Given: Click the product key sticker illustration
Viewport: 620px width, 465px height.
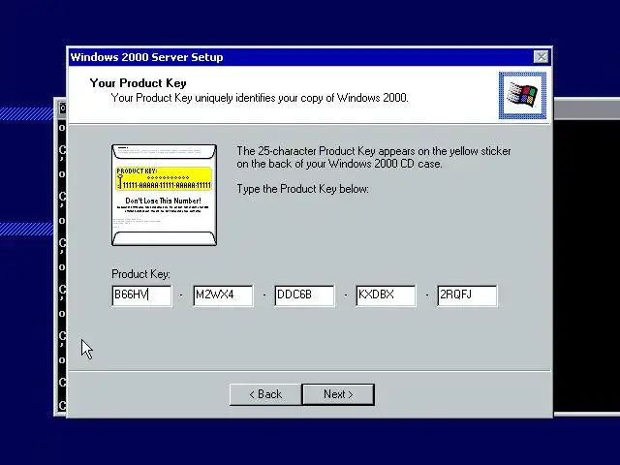Looking at the screenshot, I should point(164,195).
